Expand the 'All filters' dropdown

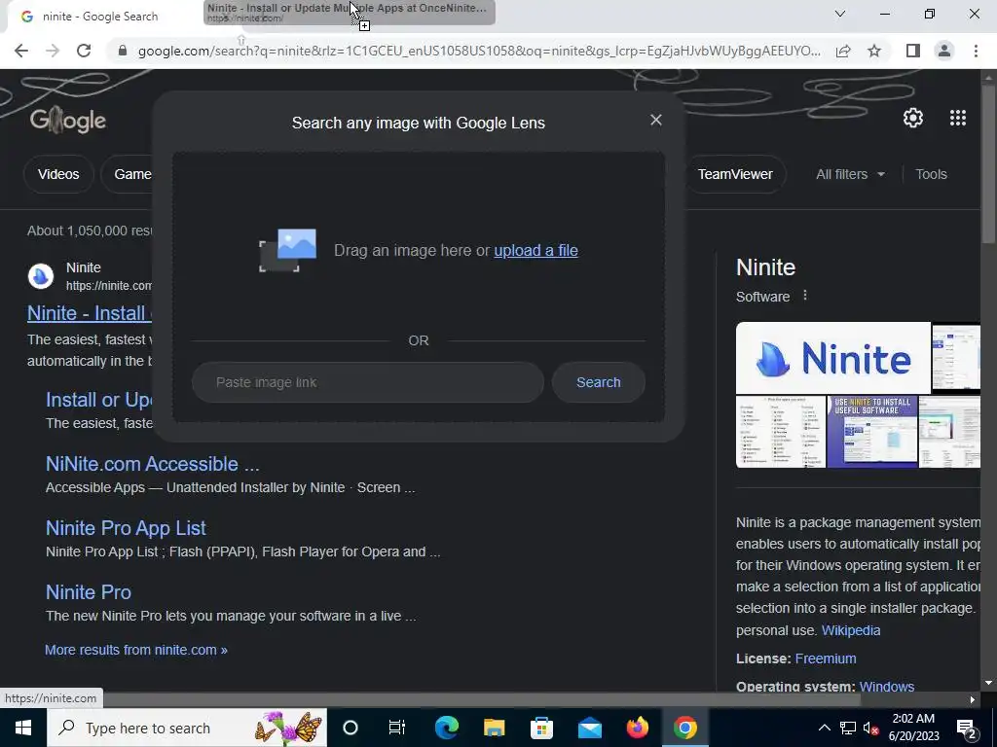coord(850,174)
